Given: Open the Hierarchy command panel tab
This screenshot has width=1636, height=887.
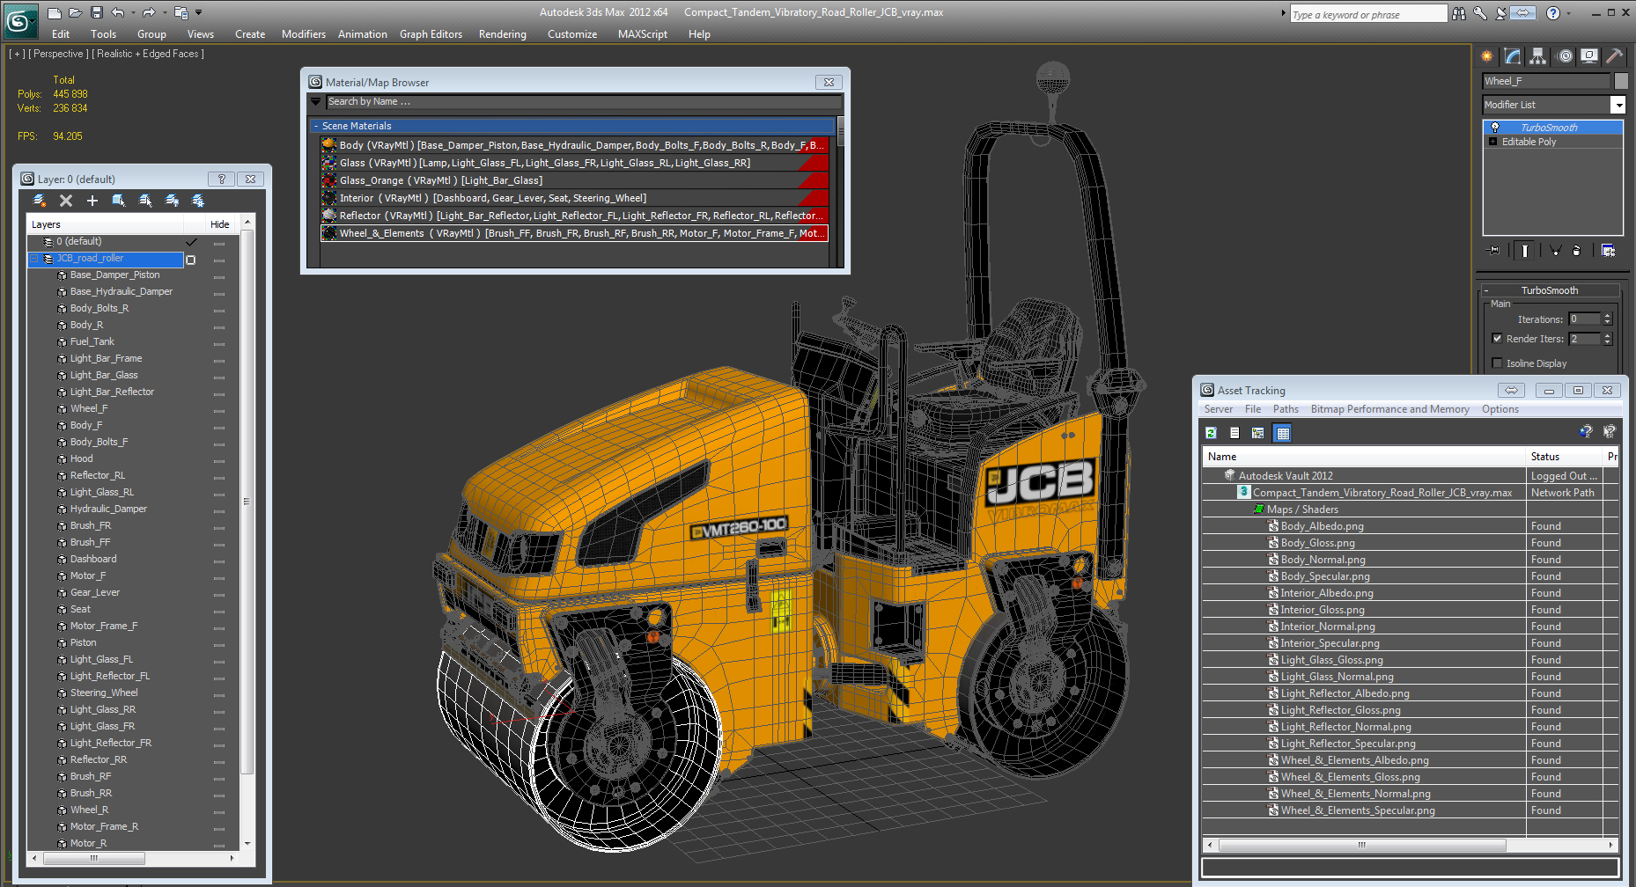Looking at the screenshot, I should pos(1538,56).
